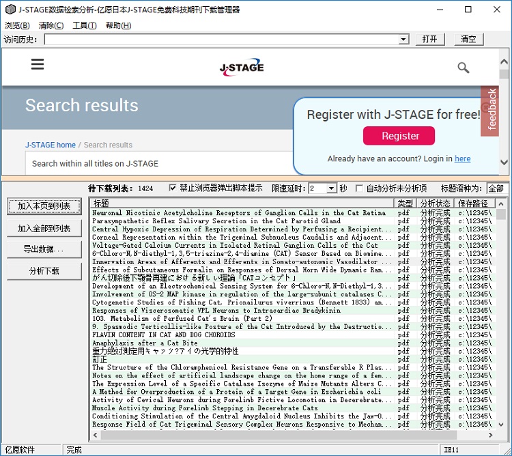The height and width of the screenshot is (456, 512).
Task: Select row '103. Metabolism of Perfused Cat's Brain'
Action: point(293,319)
